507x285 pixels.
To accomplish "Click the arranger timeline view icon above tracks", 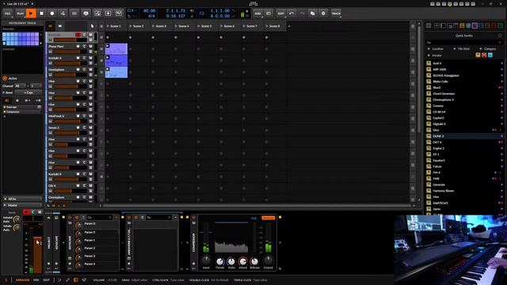I will 60,26.
